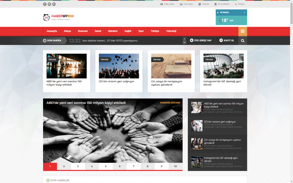Click the search magnifier icon
The image size is (293, 183).
243,40
